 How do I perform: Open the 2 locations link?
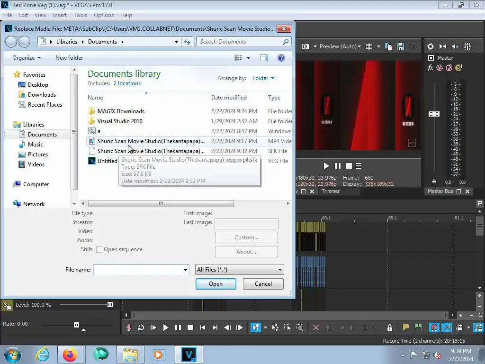coord(127,83)
